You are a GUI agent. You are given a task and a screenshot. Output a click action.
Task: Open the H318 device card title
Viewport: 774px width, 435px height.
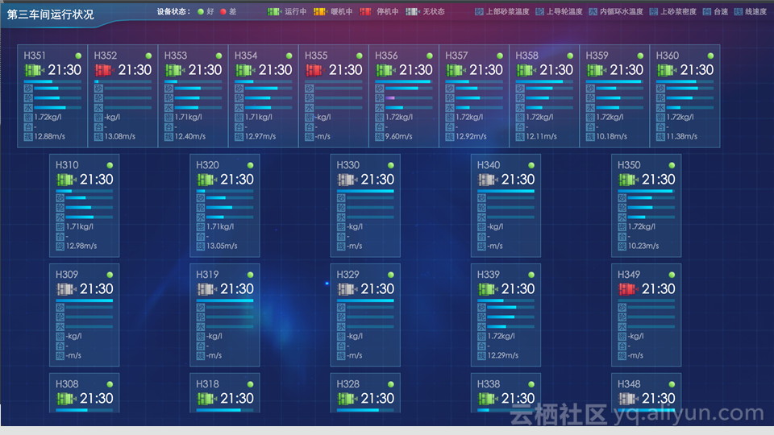pos(207,384)
